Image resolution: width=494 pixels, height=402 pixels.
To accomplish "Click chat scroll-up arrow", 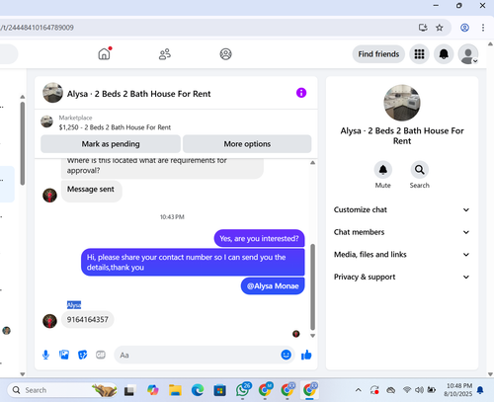I will 312,162.
